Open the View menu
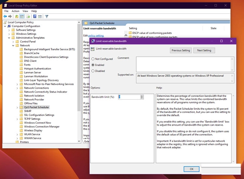244x179 pixels. tap(25, 11)
